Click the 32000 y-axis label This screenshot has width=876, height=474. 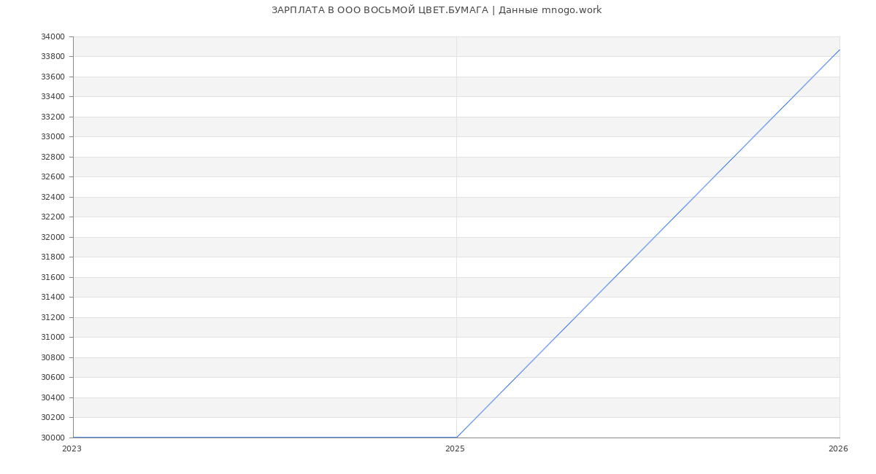(x=53, y=237)
